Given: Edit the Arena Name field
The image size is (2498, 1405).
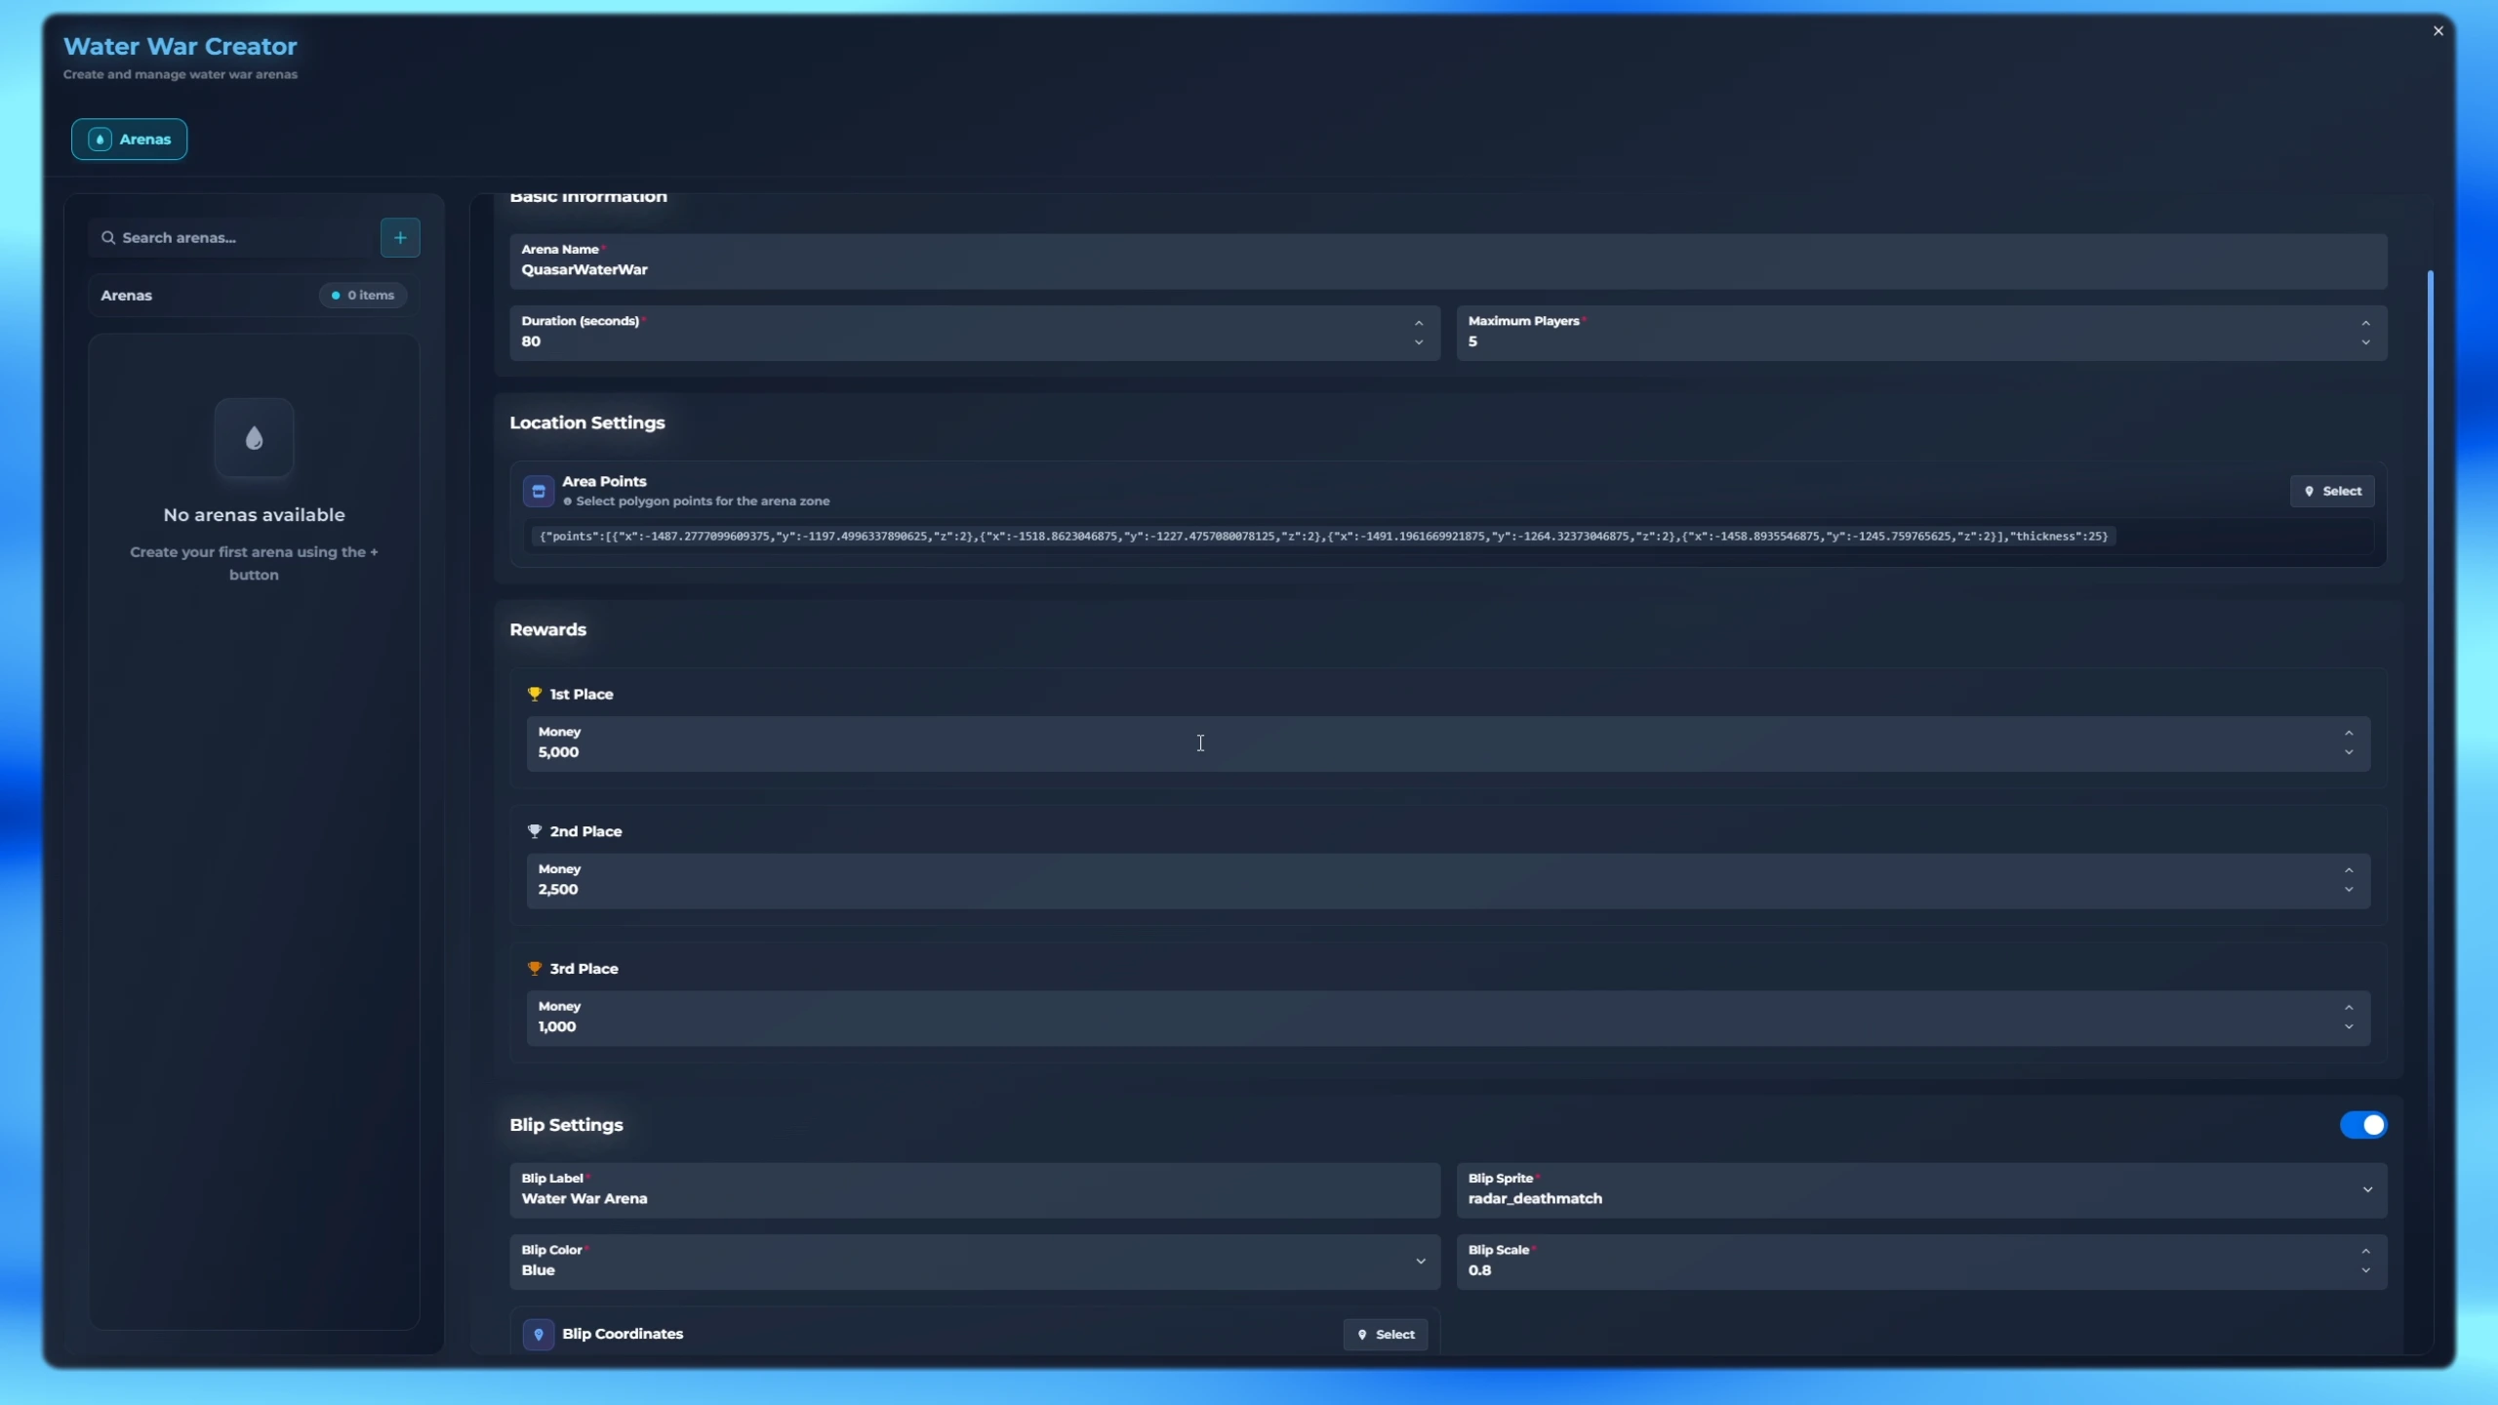Looking at the screenshot, I should pos(1448,261).
